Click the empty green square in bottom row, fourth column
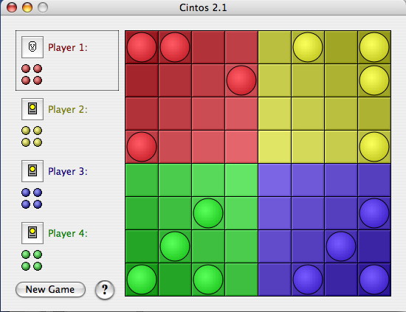Viewport: 406px width, 312px height. [x=241, y=280]
